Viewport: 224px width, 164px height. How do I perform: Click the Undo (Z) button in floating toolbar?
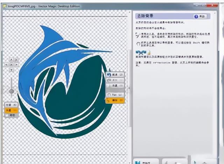(115, 75)
